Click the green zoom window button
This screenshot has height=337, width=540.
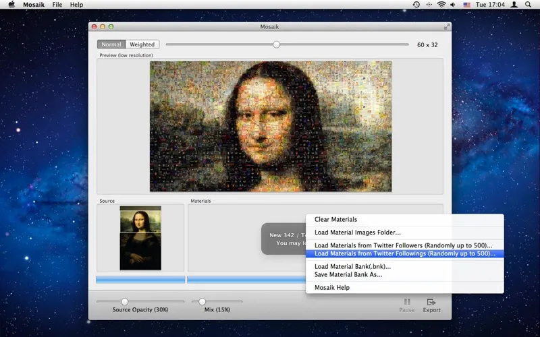(x=111, y=26)
